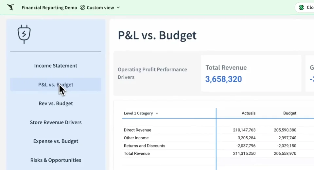
Task: Click the green icon in the top-right button
Action: click(302, 8)
